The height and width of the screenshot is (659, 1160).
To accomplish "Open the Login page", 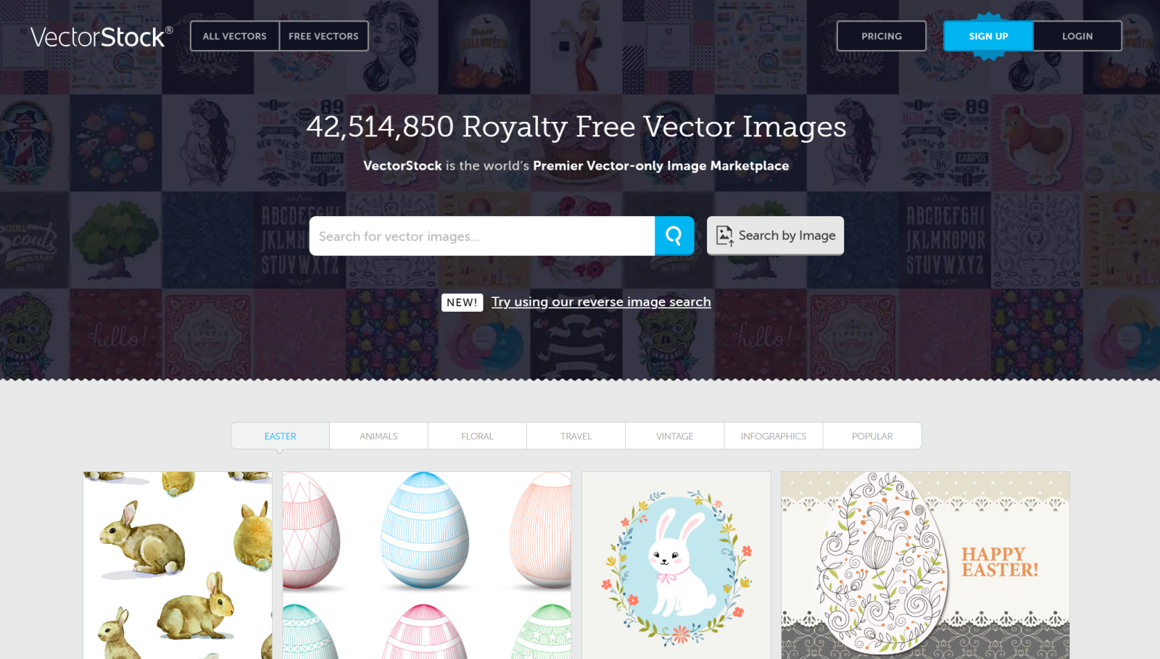I will (x=1077, y=36).
